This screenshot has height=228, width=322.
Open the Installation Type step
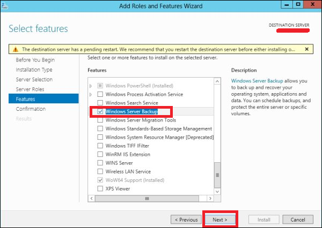point(34,70)
